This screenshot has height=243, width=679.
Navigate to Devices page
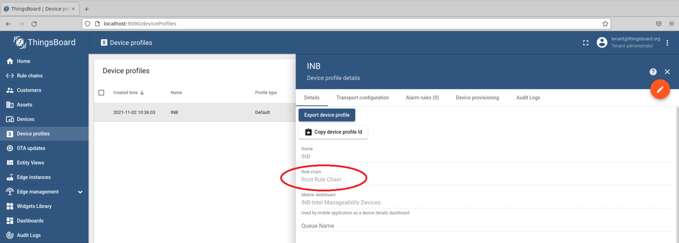pyautogui.click(x=44, y=119)
